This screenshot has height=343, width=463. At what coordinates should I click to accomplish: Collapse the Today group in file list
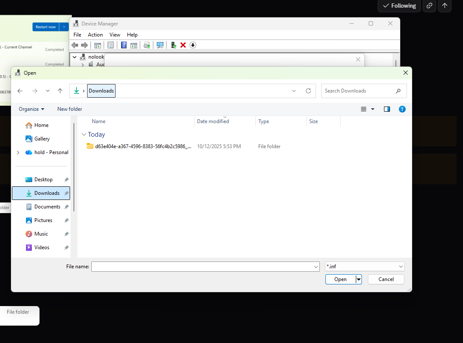coord(84,135)
